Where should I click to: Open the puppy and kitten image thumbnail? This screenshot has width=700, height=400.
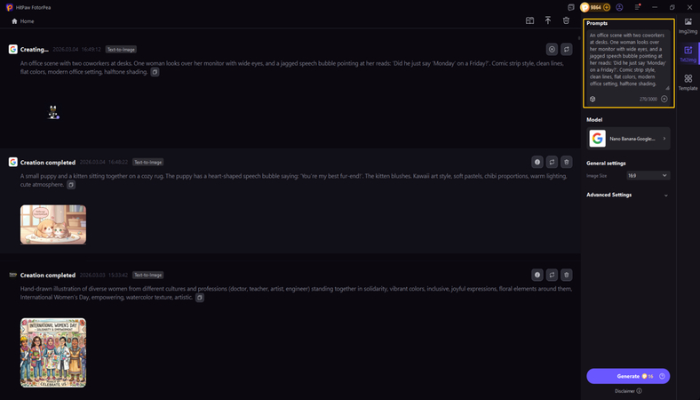[x=53, y=224]
